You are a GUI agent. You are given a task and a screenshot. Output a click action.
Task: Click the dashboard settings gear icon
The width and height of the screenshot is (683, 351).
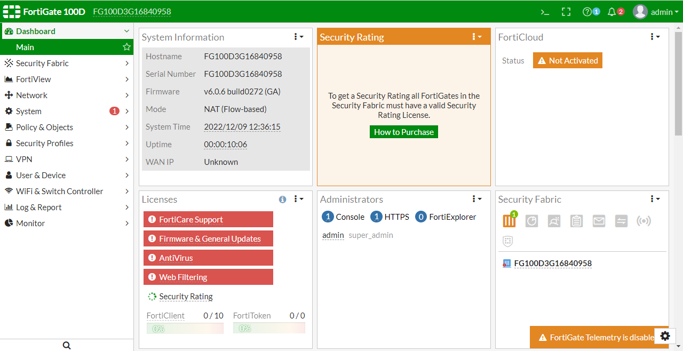click(x=665, y=336)
